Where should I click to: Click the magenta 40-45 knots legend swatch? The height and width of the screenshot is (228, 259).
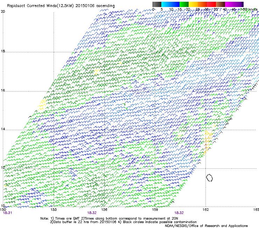point(230,4)
